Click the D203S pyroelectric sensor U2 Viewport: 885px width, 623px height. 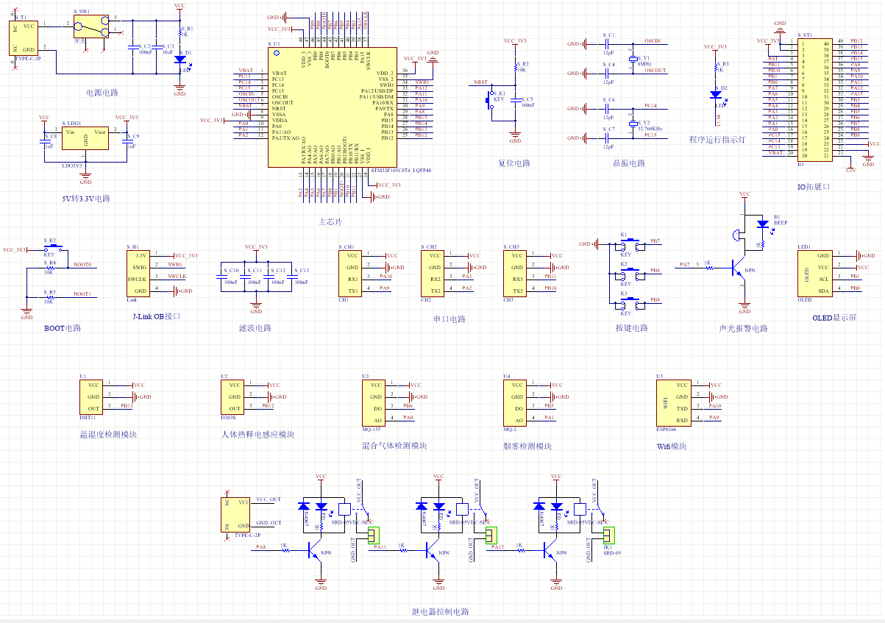[232, 397]
